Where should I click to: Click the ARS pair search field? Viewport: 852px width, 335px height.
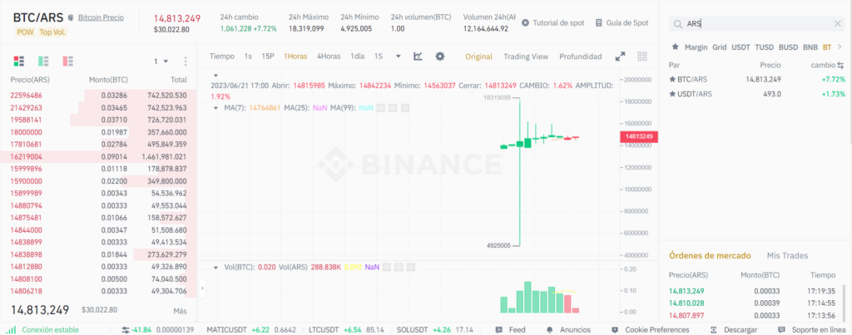(x=749, y=25)
